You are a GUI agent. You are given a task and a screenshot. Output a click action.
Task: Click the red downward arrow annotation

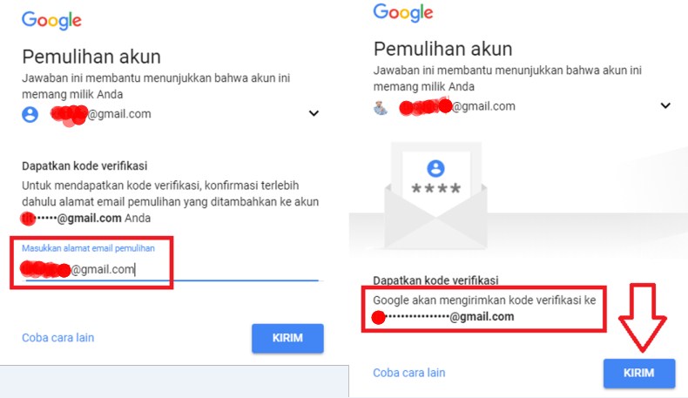tap(643, 317)
